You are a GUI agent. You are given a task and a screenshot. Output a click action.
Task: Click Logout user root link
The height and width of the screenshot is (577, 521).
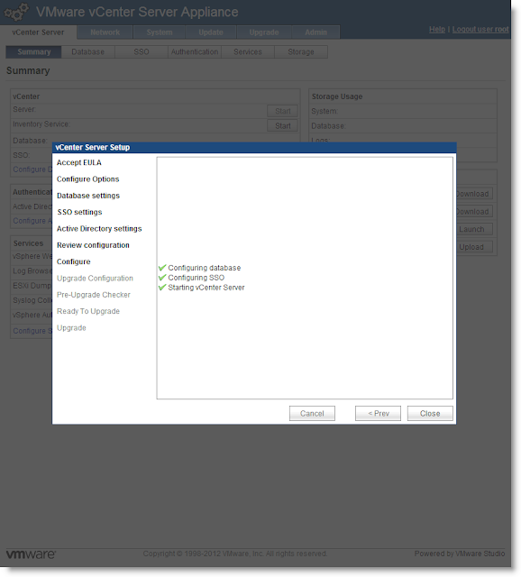[480, 29]
